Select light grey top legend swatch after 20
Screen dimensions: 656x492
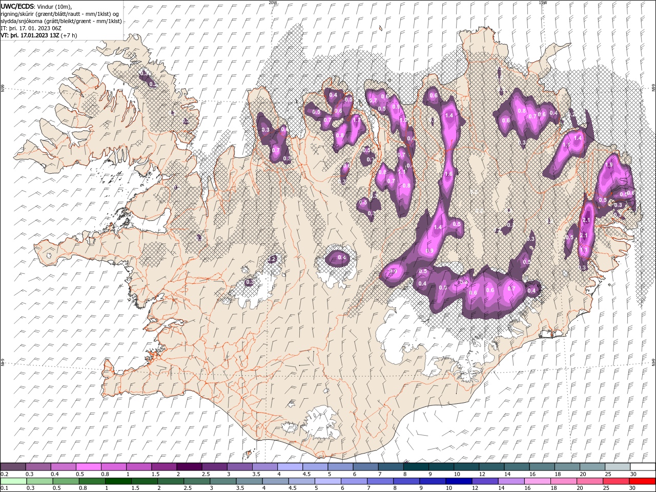(592, 467)
